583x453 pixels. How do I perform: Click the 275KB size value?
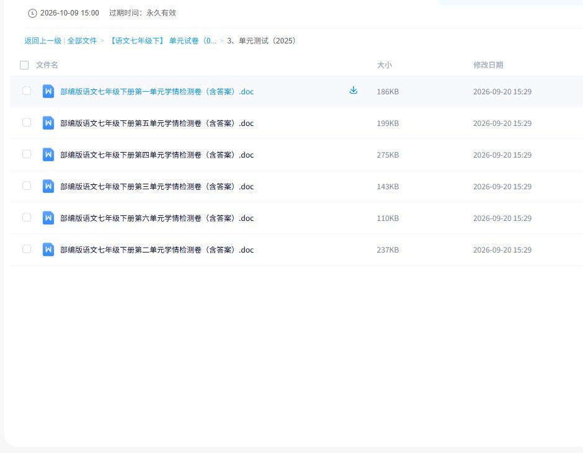point(388,155)
